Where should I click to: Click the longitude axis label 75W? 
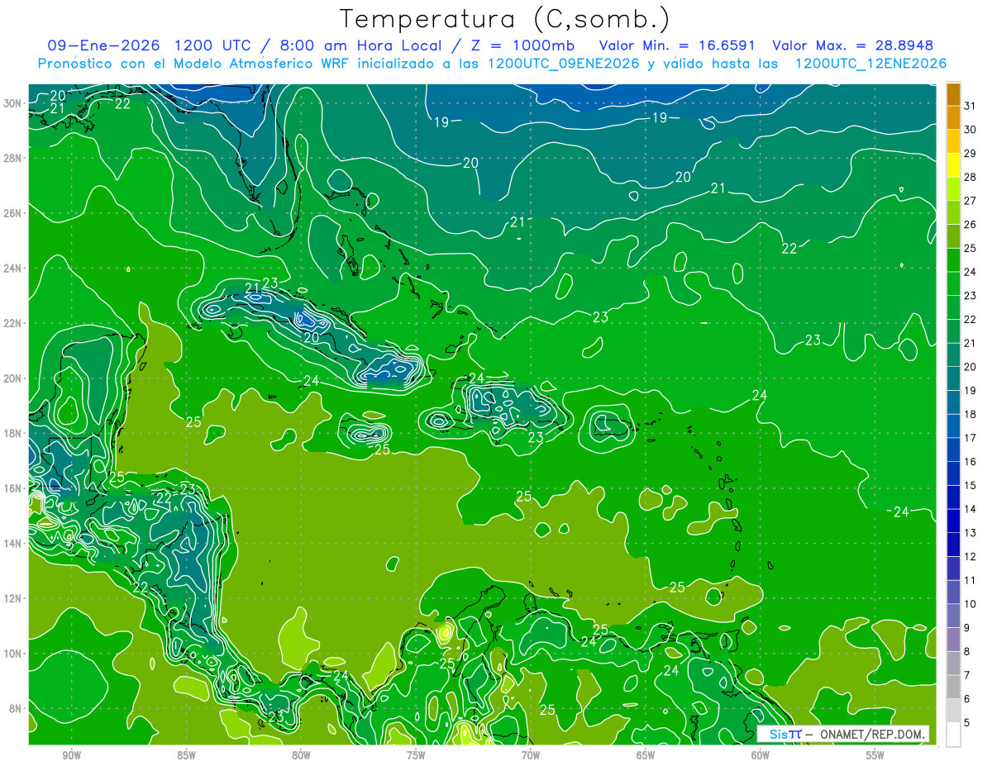coord(416,755)
